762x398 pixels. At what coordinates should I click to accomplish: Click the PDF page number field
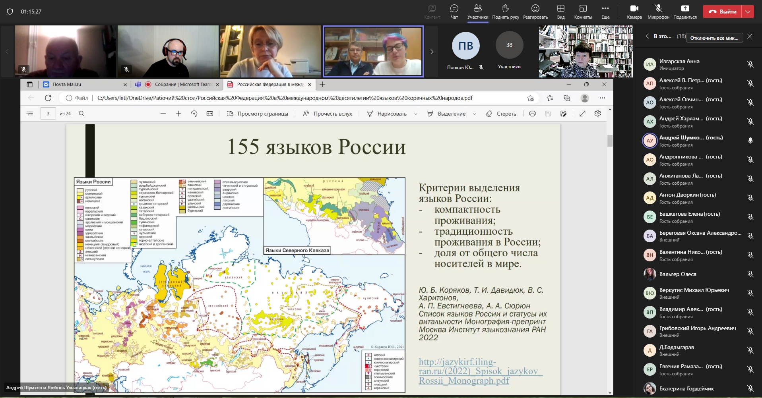click(48, 114)
